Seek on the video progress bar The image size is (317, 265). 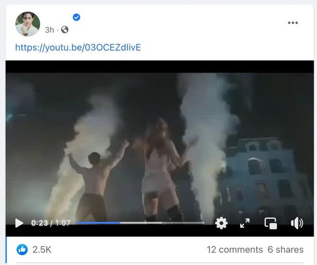click(141, 223)
